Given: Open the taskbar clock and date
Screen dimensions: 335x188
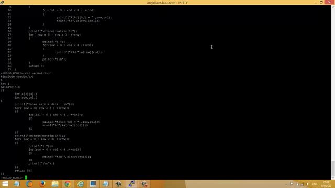Looking at the screenshot, I should (x=326, y=184).
